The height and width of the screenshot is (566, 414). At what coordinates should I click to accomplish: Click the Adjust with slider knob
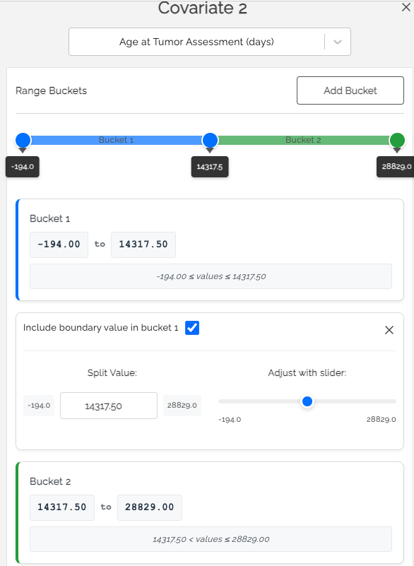[x=307, y=401]
